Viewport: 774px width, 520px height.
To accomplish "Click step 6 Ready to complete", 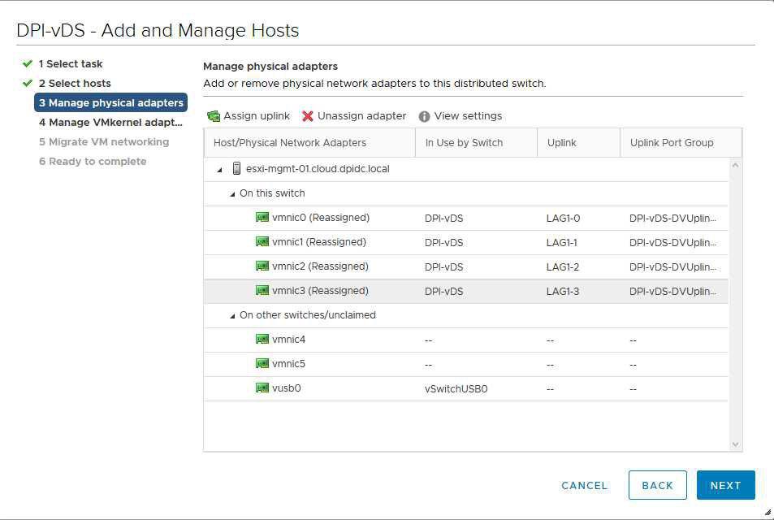I will pyautogui.click(x=93, y=162).
